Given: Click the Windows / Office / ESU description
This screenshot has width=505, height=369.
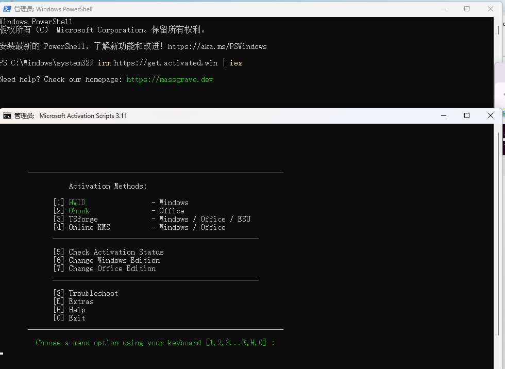Looking at the screenshot, I should 205,219.
